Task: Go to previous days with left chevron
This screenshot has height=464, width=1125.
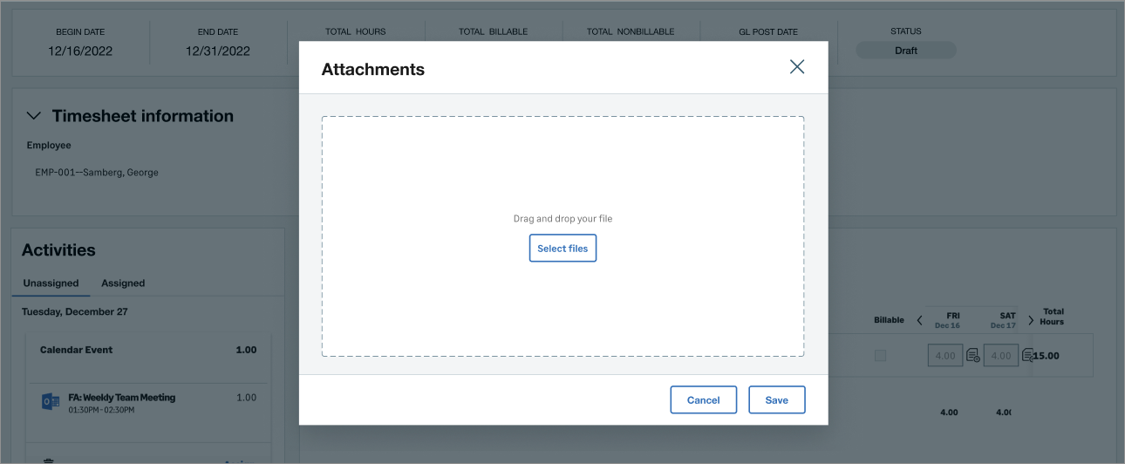Action: [919, 321]
